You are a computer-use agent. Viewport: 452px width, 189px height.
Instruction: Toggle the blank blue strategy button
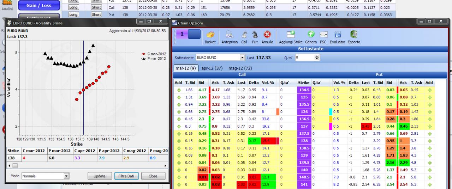pyautogui.click(x=194, y=34)
